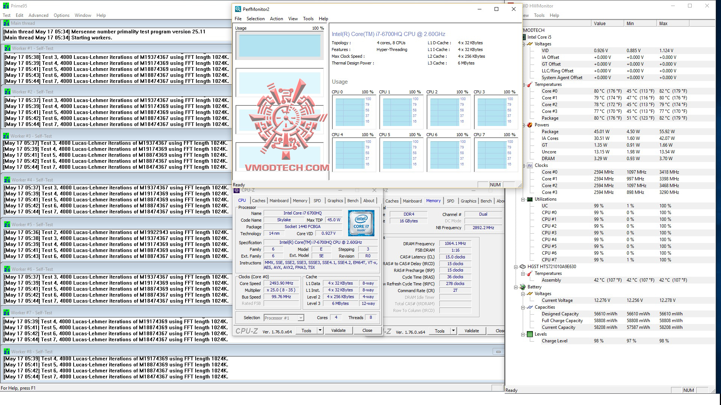Click the Utilizations graph icon
Image resolution: width=721 pixels, height=405 pixels.
529,199
